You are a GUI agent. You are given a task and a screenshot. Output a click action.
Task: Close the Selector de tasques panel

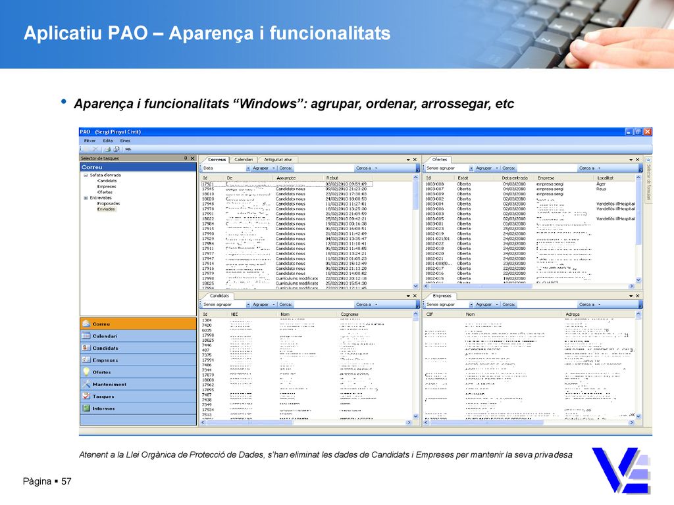[x=192, y=158]
